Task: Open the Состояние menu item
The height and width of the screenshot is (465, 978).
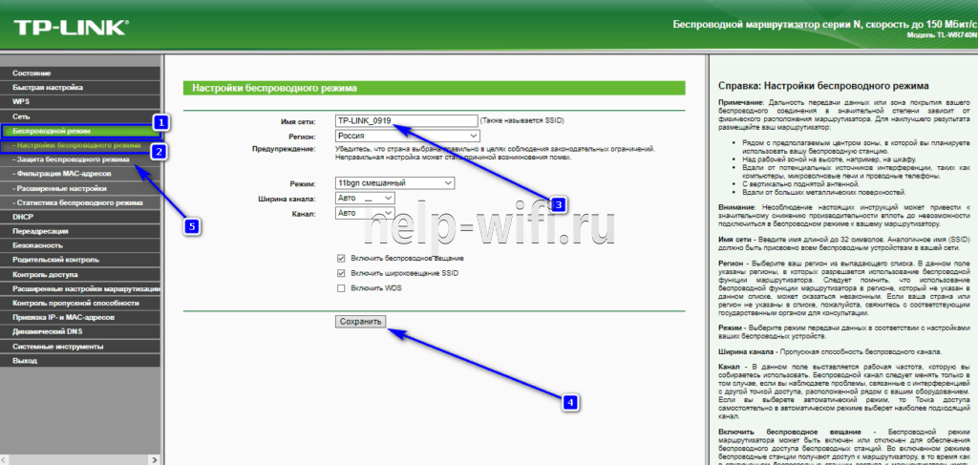Action: [32, 73]
